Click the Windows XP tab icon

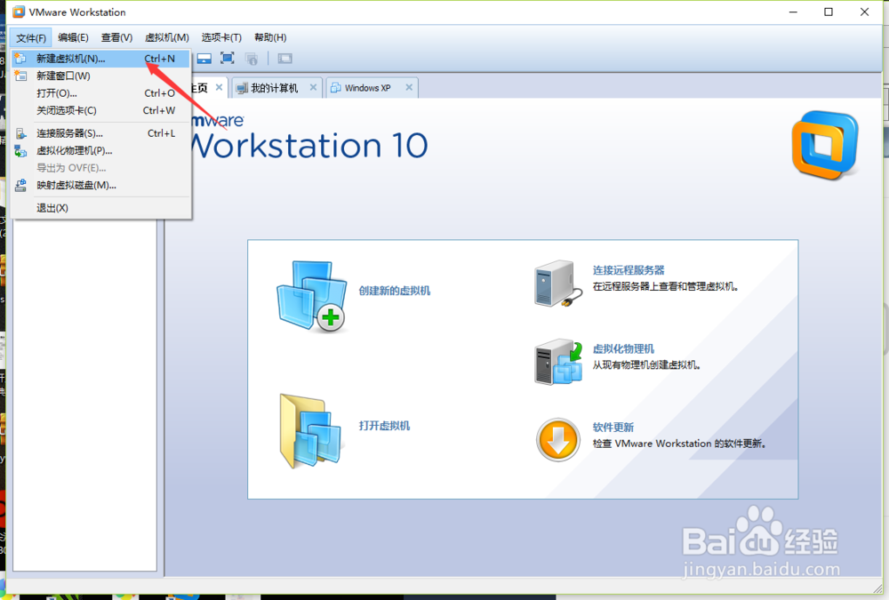tap(336, 88)
